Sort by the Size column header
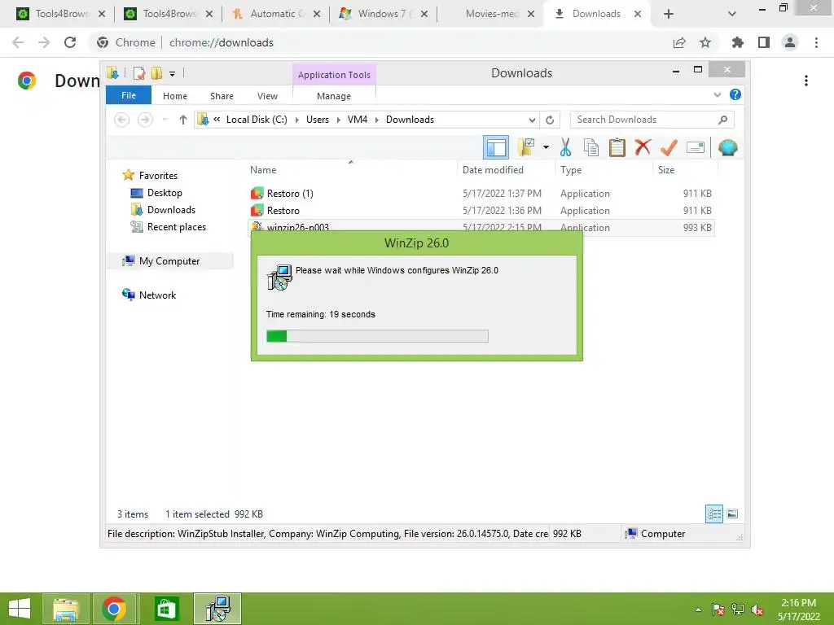834x625 pixels. click(x=685, y=170)
